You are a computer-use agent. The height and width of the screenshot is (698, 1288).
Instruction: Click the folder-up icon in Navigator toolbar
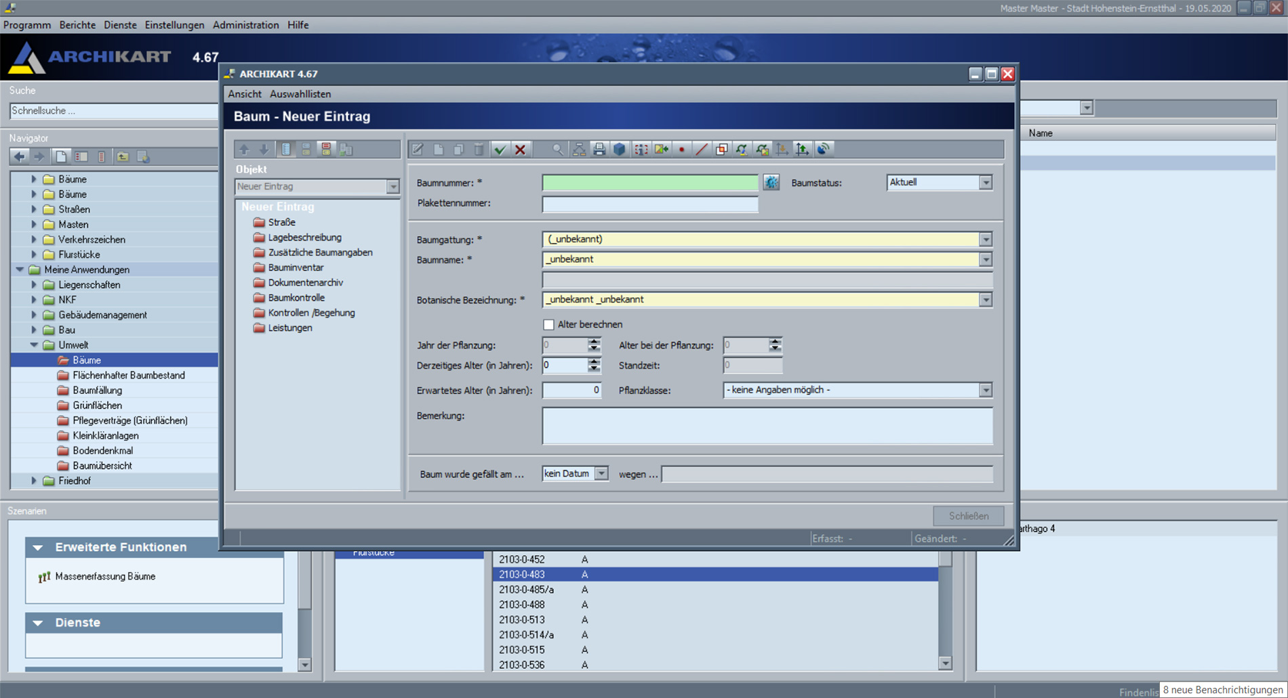[123, 157]
